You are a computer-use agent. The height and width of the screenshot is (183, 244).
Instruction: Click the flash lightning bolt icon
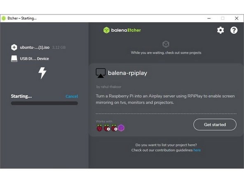42,73
